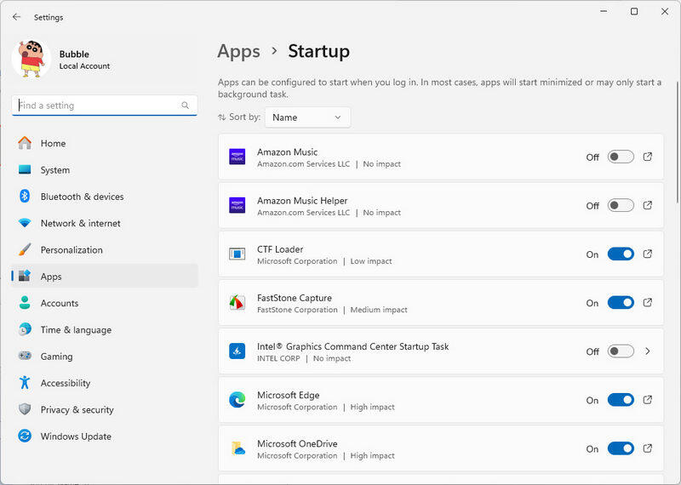The image size is (681, 485).
Task: Turn off Microsoft Edge startup toggle
Action: point(621,400)
